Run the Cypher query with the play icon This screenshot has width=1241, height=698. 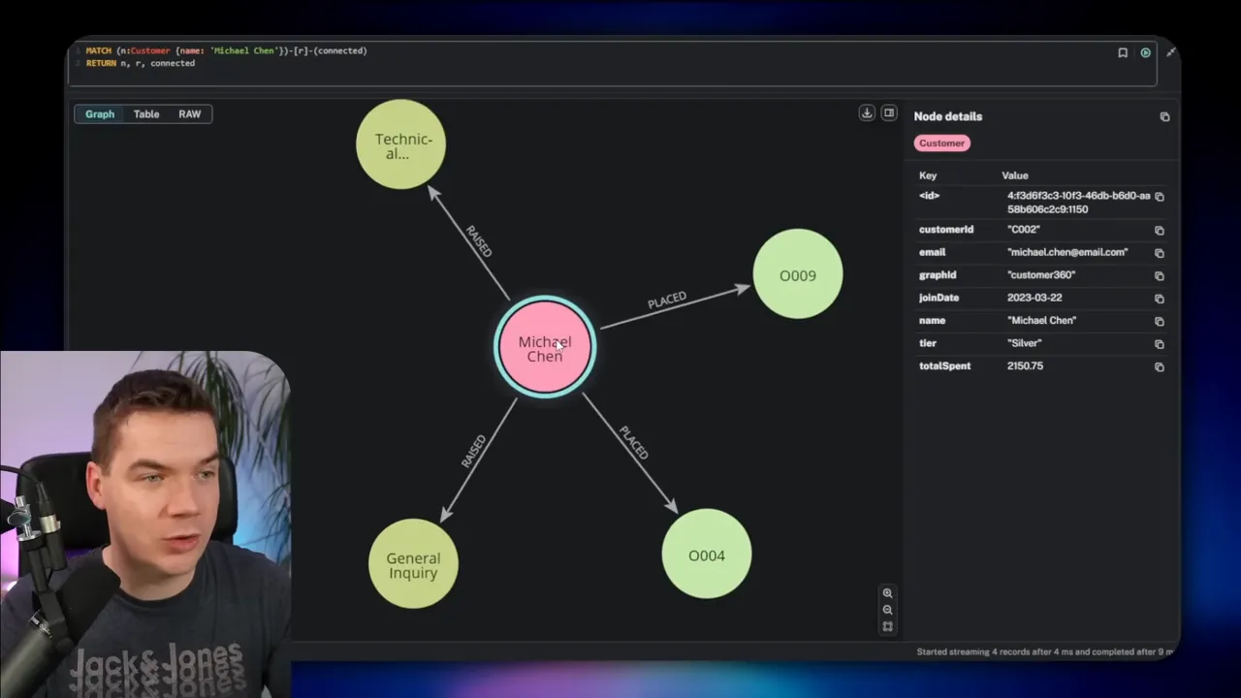click(x=1145, y=52)
